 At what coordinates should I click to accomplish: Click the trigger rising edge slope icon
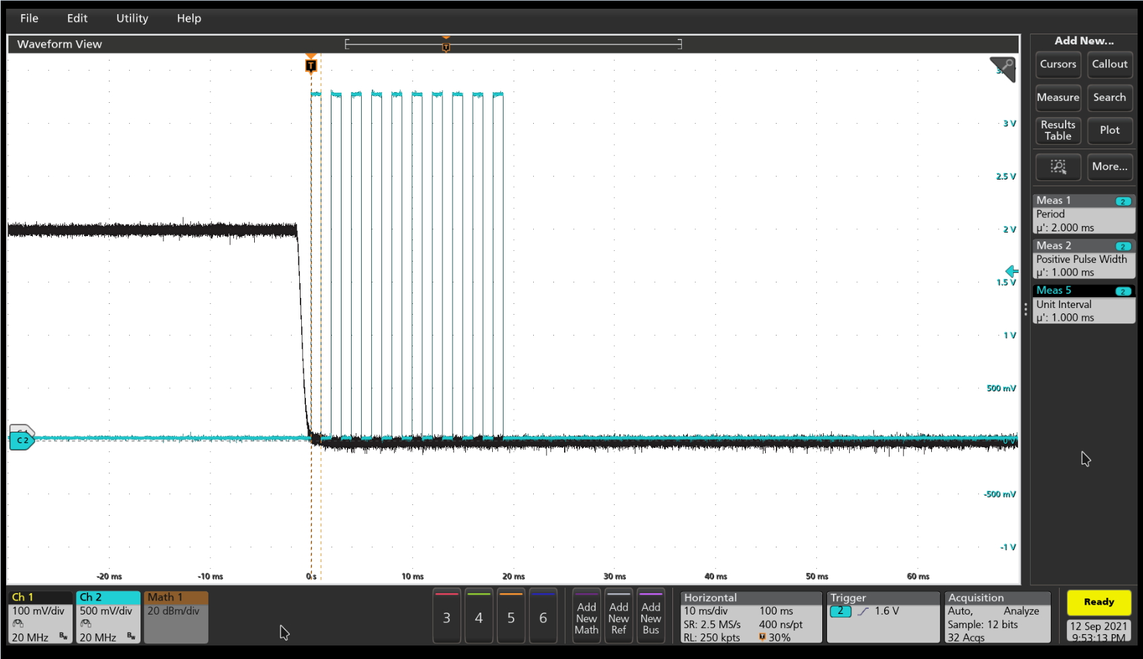coord(863,611)
